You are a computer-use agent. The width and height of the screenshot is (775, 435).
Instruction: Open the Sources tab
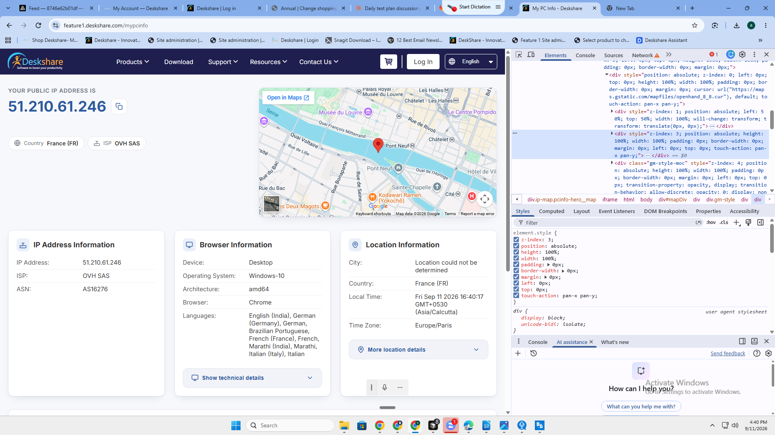tap(613, 55)
